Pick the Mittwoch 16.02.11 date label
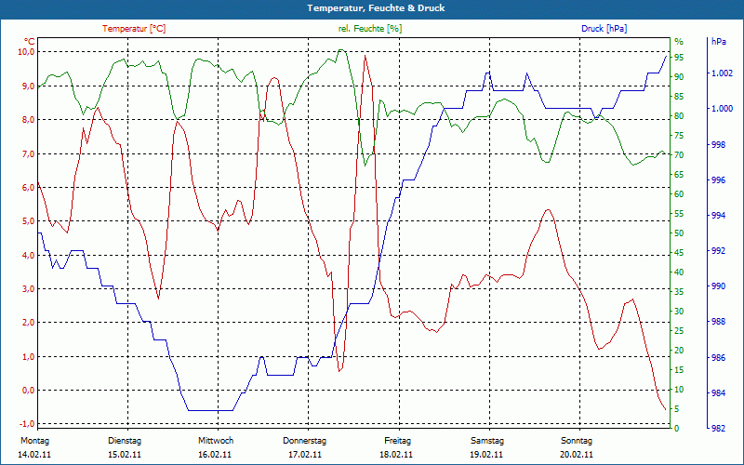This screenshot has width=744, height=465. point(215,447)
